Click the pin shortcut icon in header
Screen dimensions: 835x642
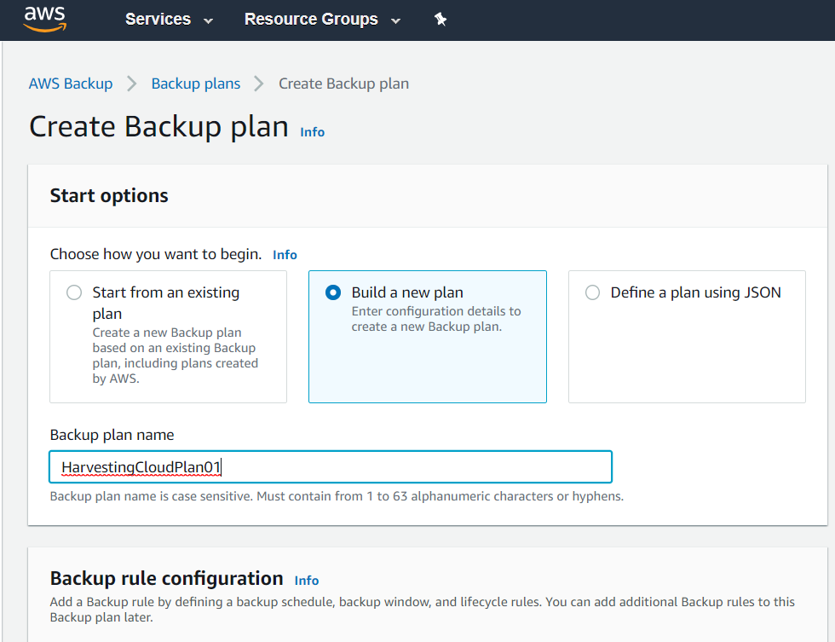(441, 20)
